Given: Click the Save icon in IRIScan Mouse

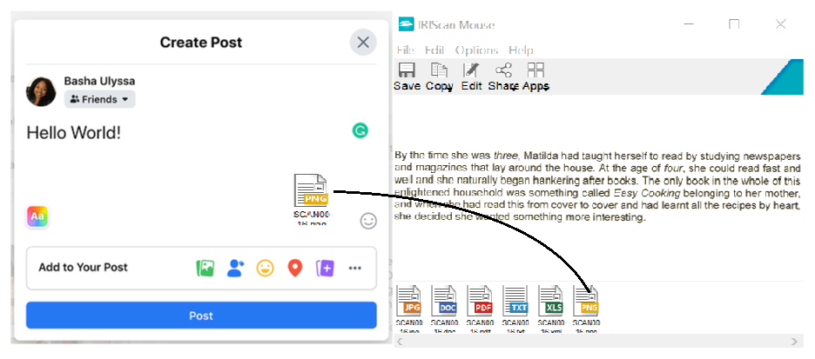Looking at the screenshot, I should point(407,70).
